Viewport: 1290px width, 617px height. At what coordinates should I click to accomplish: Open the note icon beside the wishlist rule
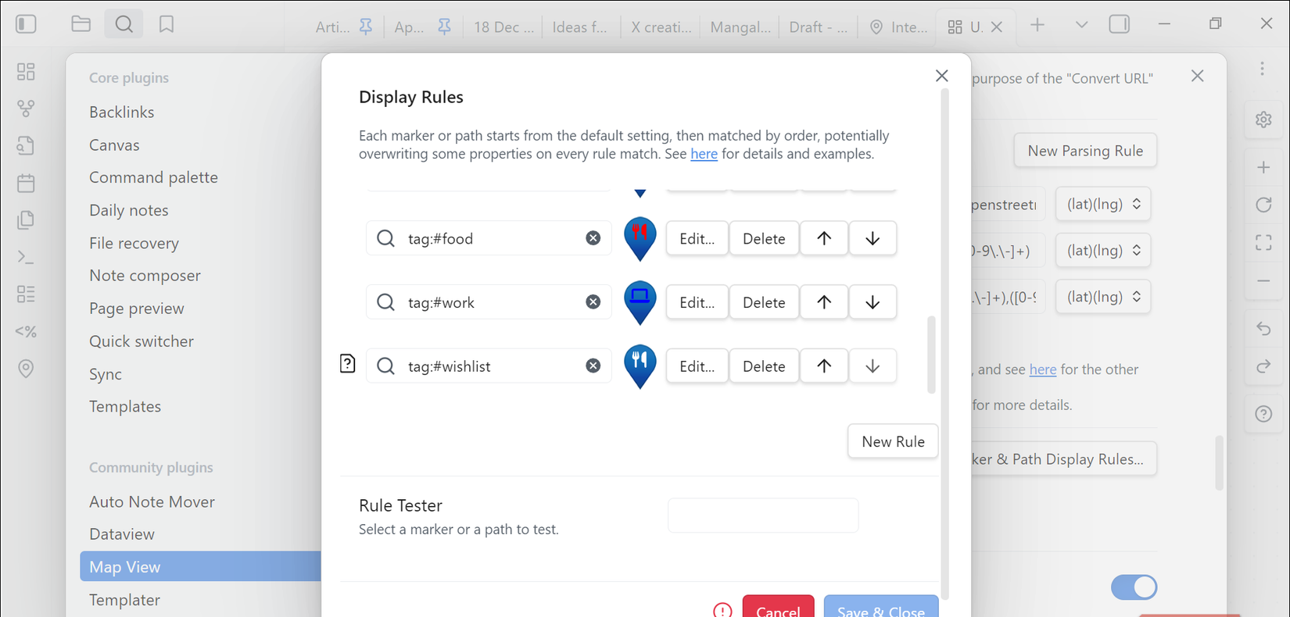pos(348,364)
